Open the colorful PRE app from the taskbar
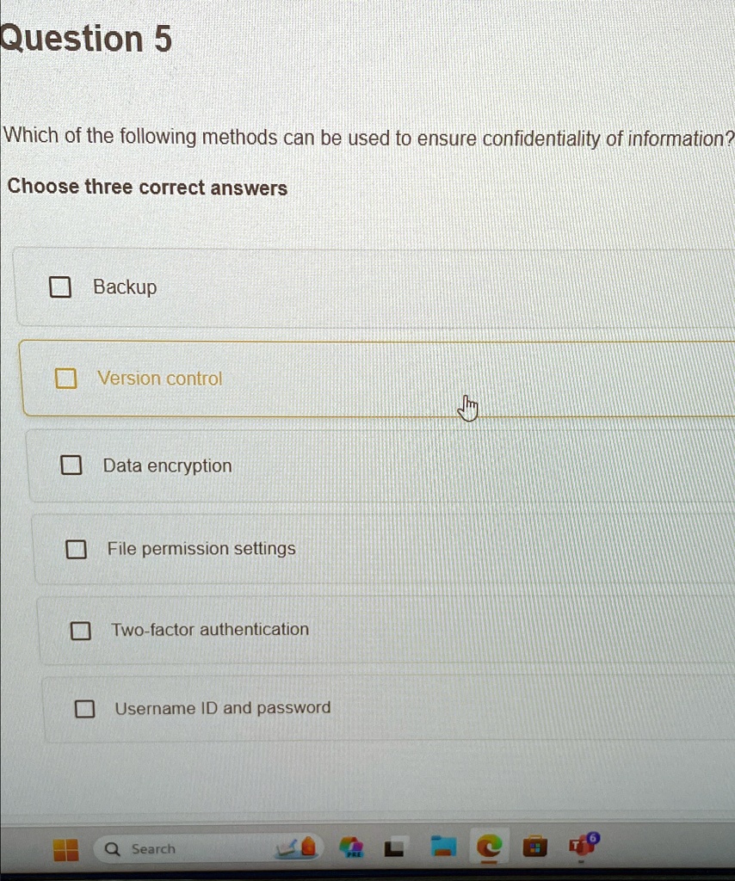 tap(350, 848)
